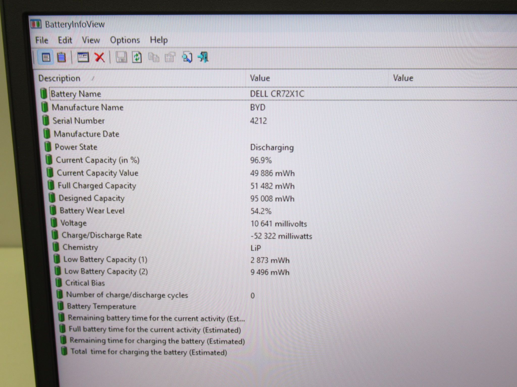Click the Copy selected items icon

point(153,57)
